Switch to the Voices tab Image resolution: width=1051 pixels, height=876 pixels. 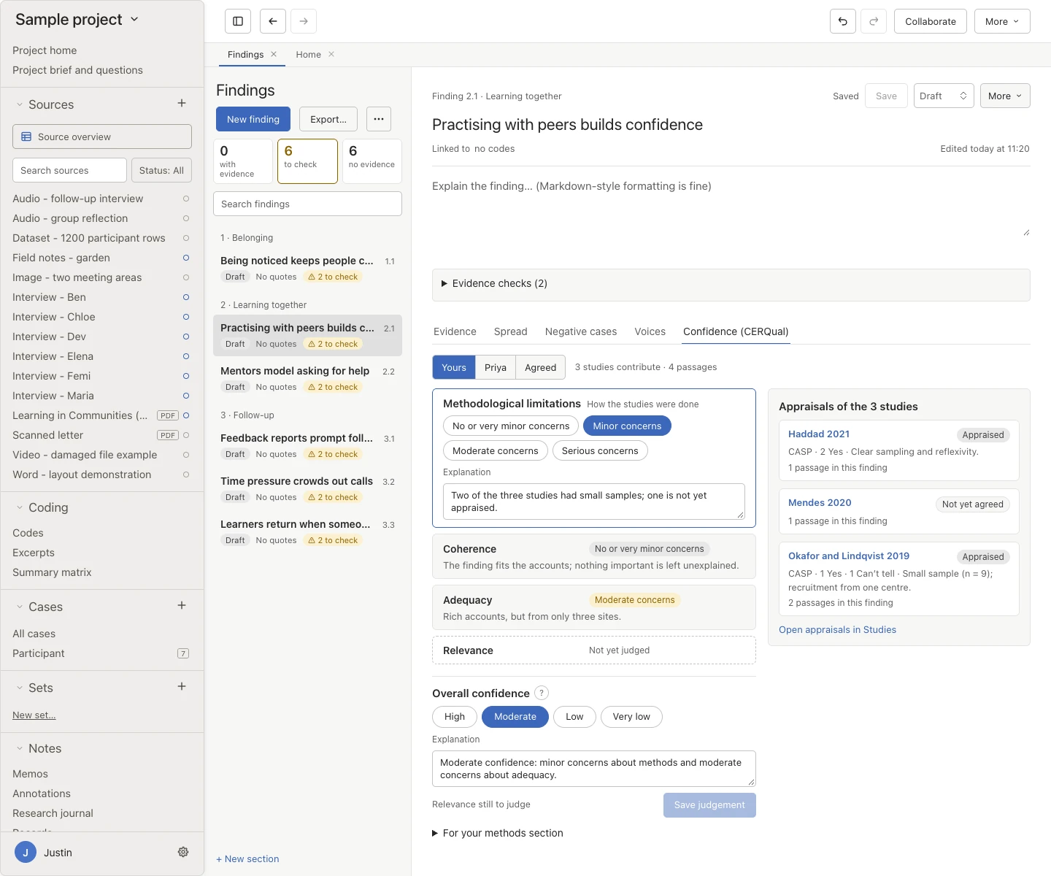650,331
